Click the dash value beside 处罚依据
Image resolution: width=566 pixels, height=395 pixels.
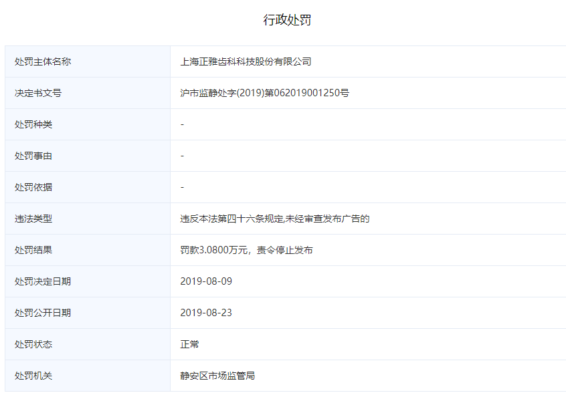182,187
